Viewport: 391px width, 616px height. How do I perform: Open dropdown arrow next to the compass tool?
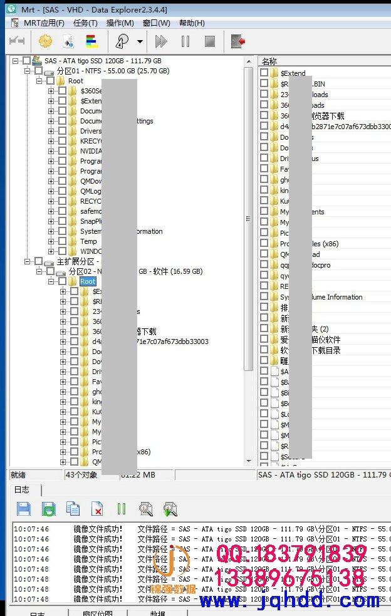click(140, 42)
